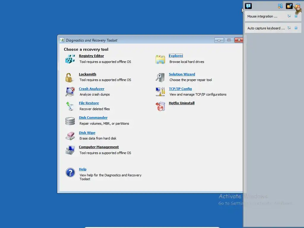Dismiss the Auto capture keyboard notification
304x228 pixels.
pyautogui.click(x=296, y=28)
